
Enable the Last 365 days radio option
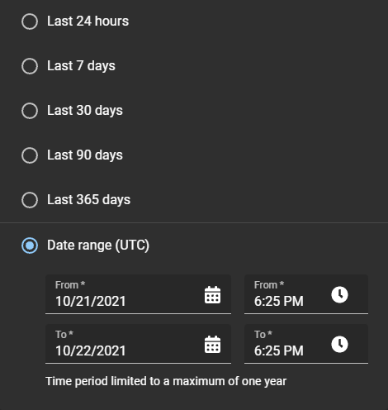click(30, 200)
